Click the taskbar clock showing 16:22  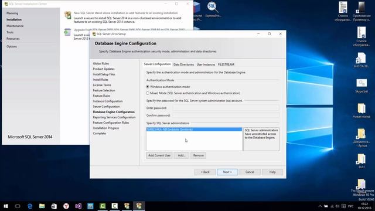point(364,206)
